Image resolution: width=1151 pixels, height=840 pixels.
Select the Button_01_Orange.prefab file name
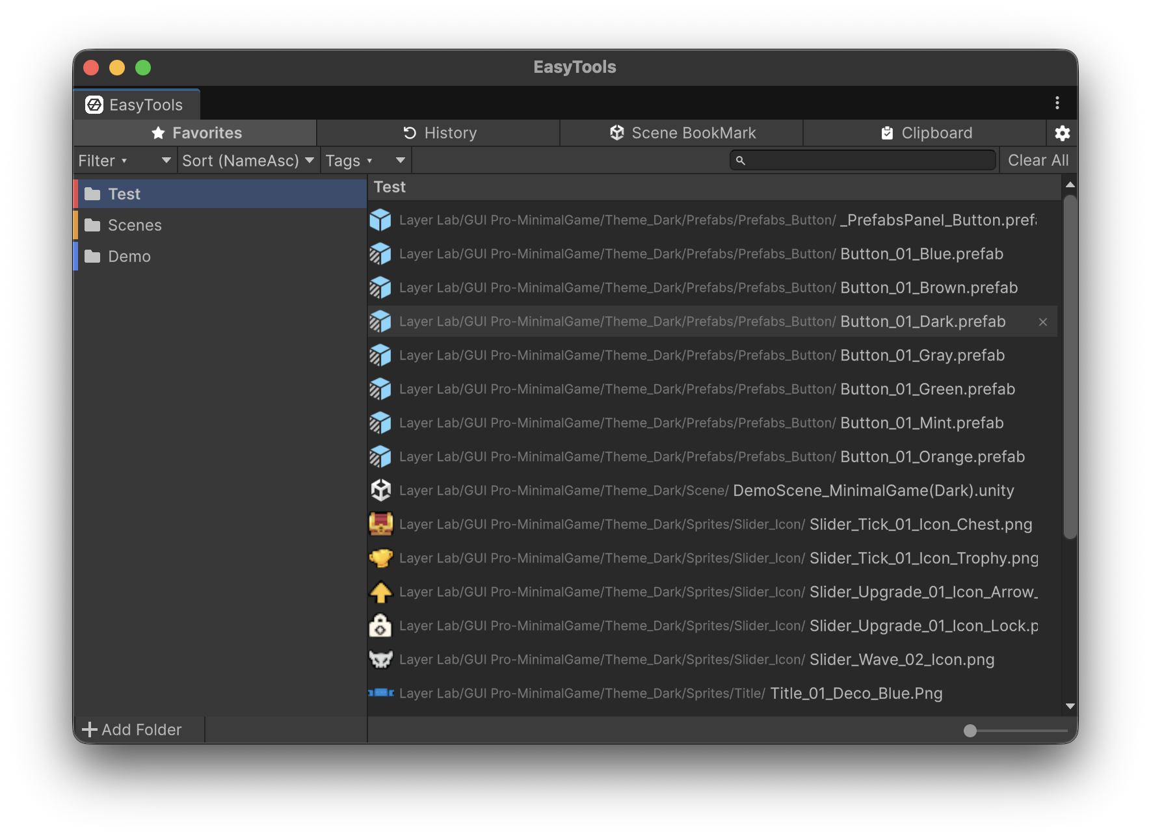click(x=933, y=456)
